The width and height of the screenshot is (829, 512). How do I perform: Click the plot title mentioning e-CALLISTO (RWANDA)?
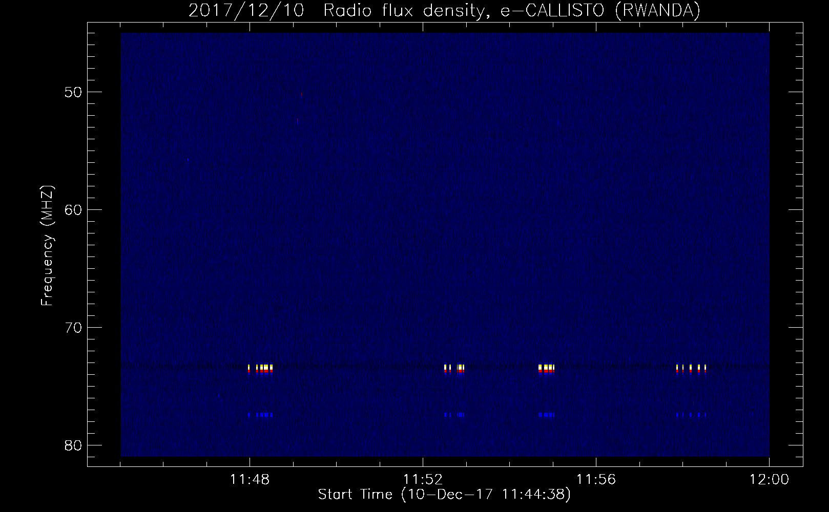(x=444, y=11)
